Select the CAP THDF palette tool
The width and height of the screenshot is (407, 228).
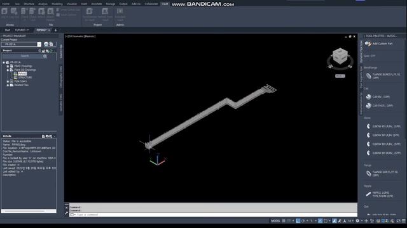coord(380,106)
